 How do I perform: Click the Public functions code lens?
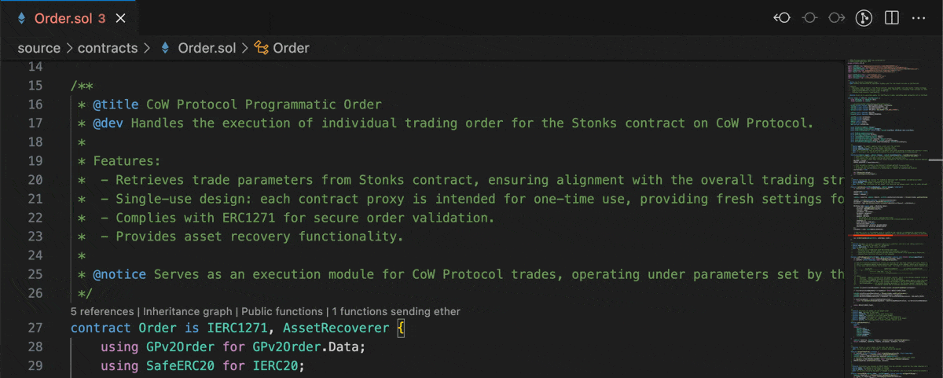point(282,311)
